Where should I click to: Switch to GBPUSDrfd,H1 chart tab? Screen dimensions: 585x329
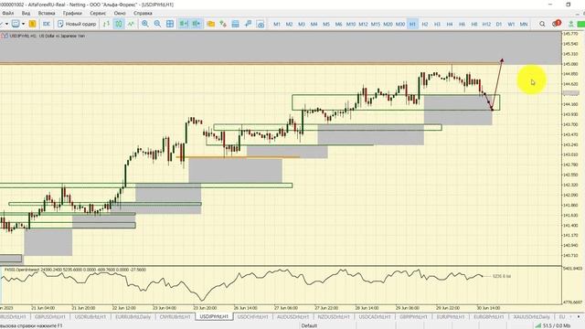click(x=49, y=317)
